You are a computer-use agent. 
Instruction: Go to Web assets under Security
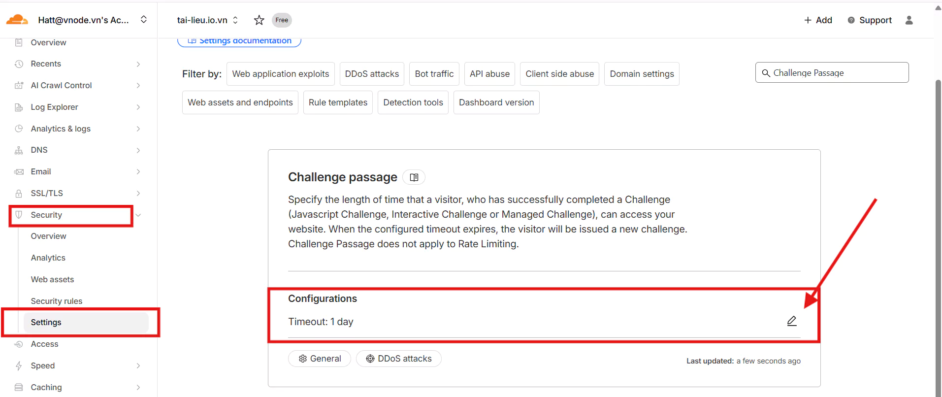tap(52, 279)
